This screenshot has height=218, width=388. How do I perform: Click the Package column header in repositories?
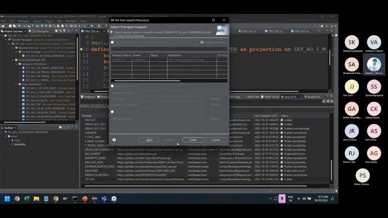click(x=87, y=116)
